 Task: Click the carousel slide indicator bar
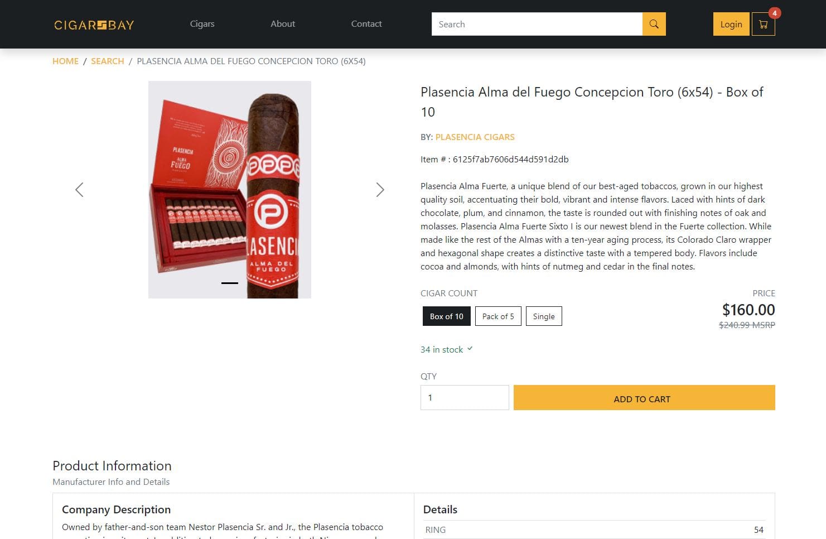pos(230,283)
